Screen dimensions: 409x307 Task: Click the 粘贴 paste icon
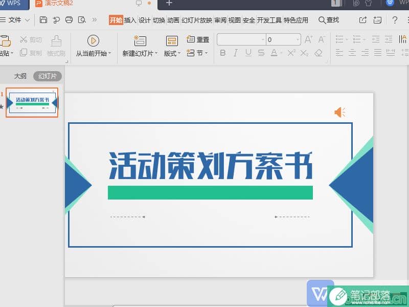pos(5,41)
